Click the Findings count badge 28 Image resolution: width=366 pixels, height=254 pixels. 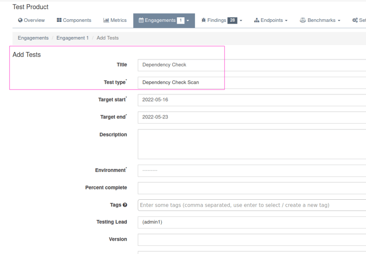pos(232,20)
